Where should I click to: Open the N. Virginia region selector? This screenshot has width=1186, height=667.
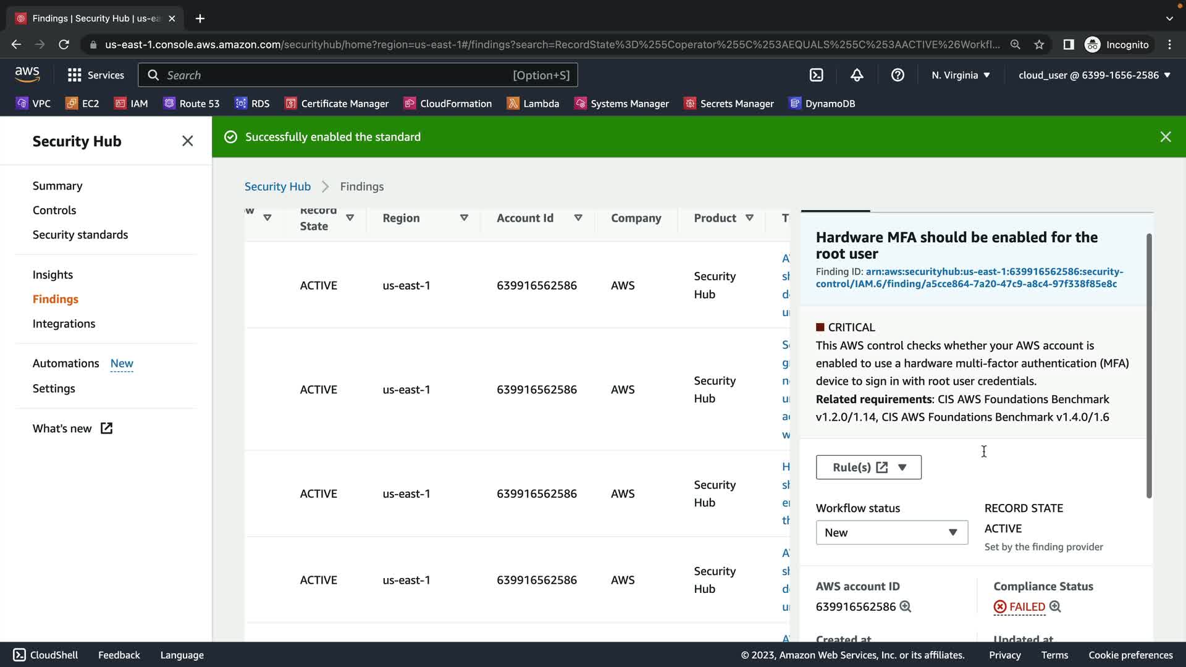[961, 75]
